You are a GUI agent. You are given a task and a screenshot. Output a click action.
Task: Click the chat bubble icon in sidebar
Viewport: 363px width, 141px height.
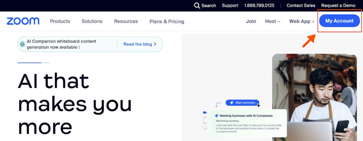[x=205, y=118]
